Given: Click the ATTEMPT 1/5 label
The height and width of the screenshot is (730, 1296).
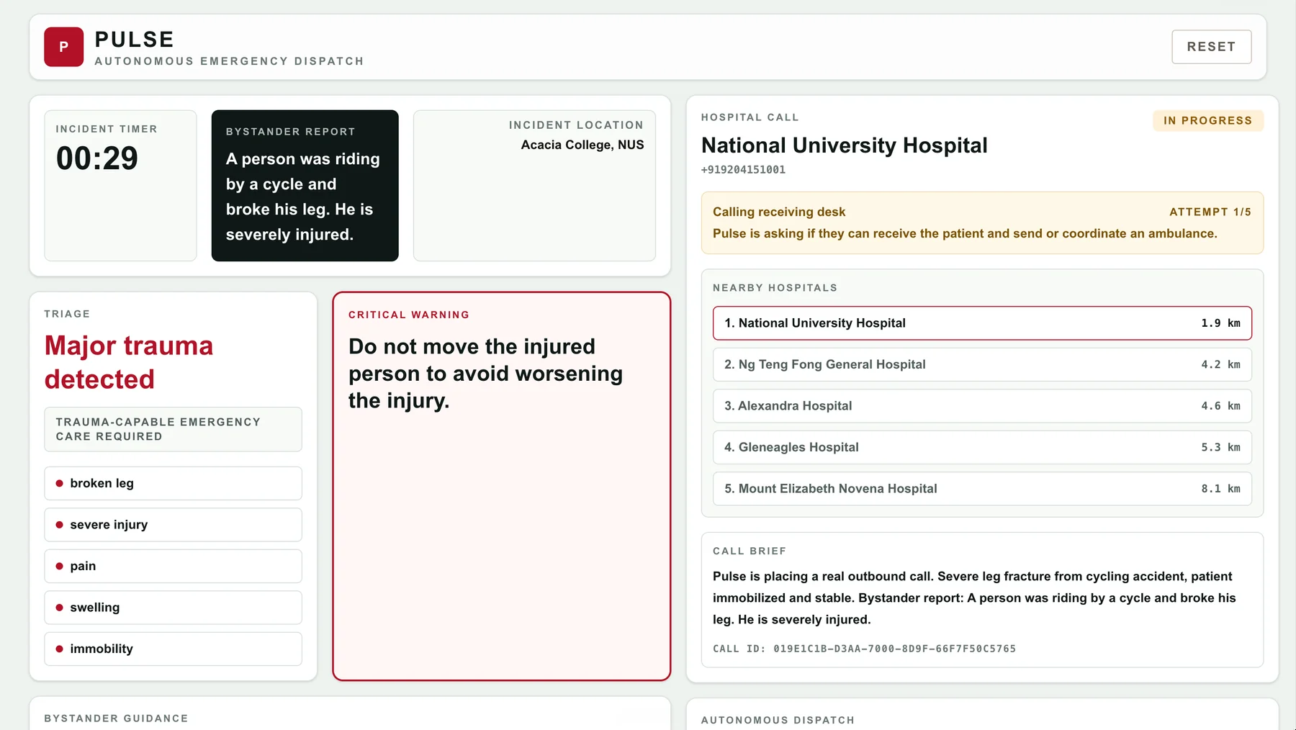Looking at the screenshot, I should (x=1210, y=212).
